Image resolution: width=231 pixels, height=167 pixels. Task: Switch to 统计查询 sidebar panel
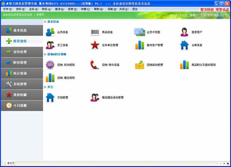[22, 73]
